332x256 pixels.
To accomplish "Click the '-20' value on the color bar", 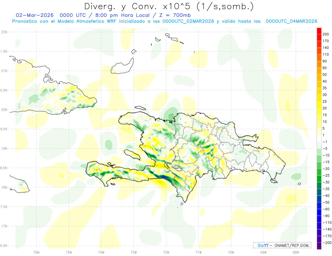I will 326,169.
